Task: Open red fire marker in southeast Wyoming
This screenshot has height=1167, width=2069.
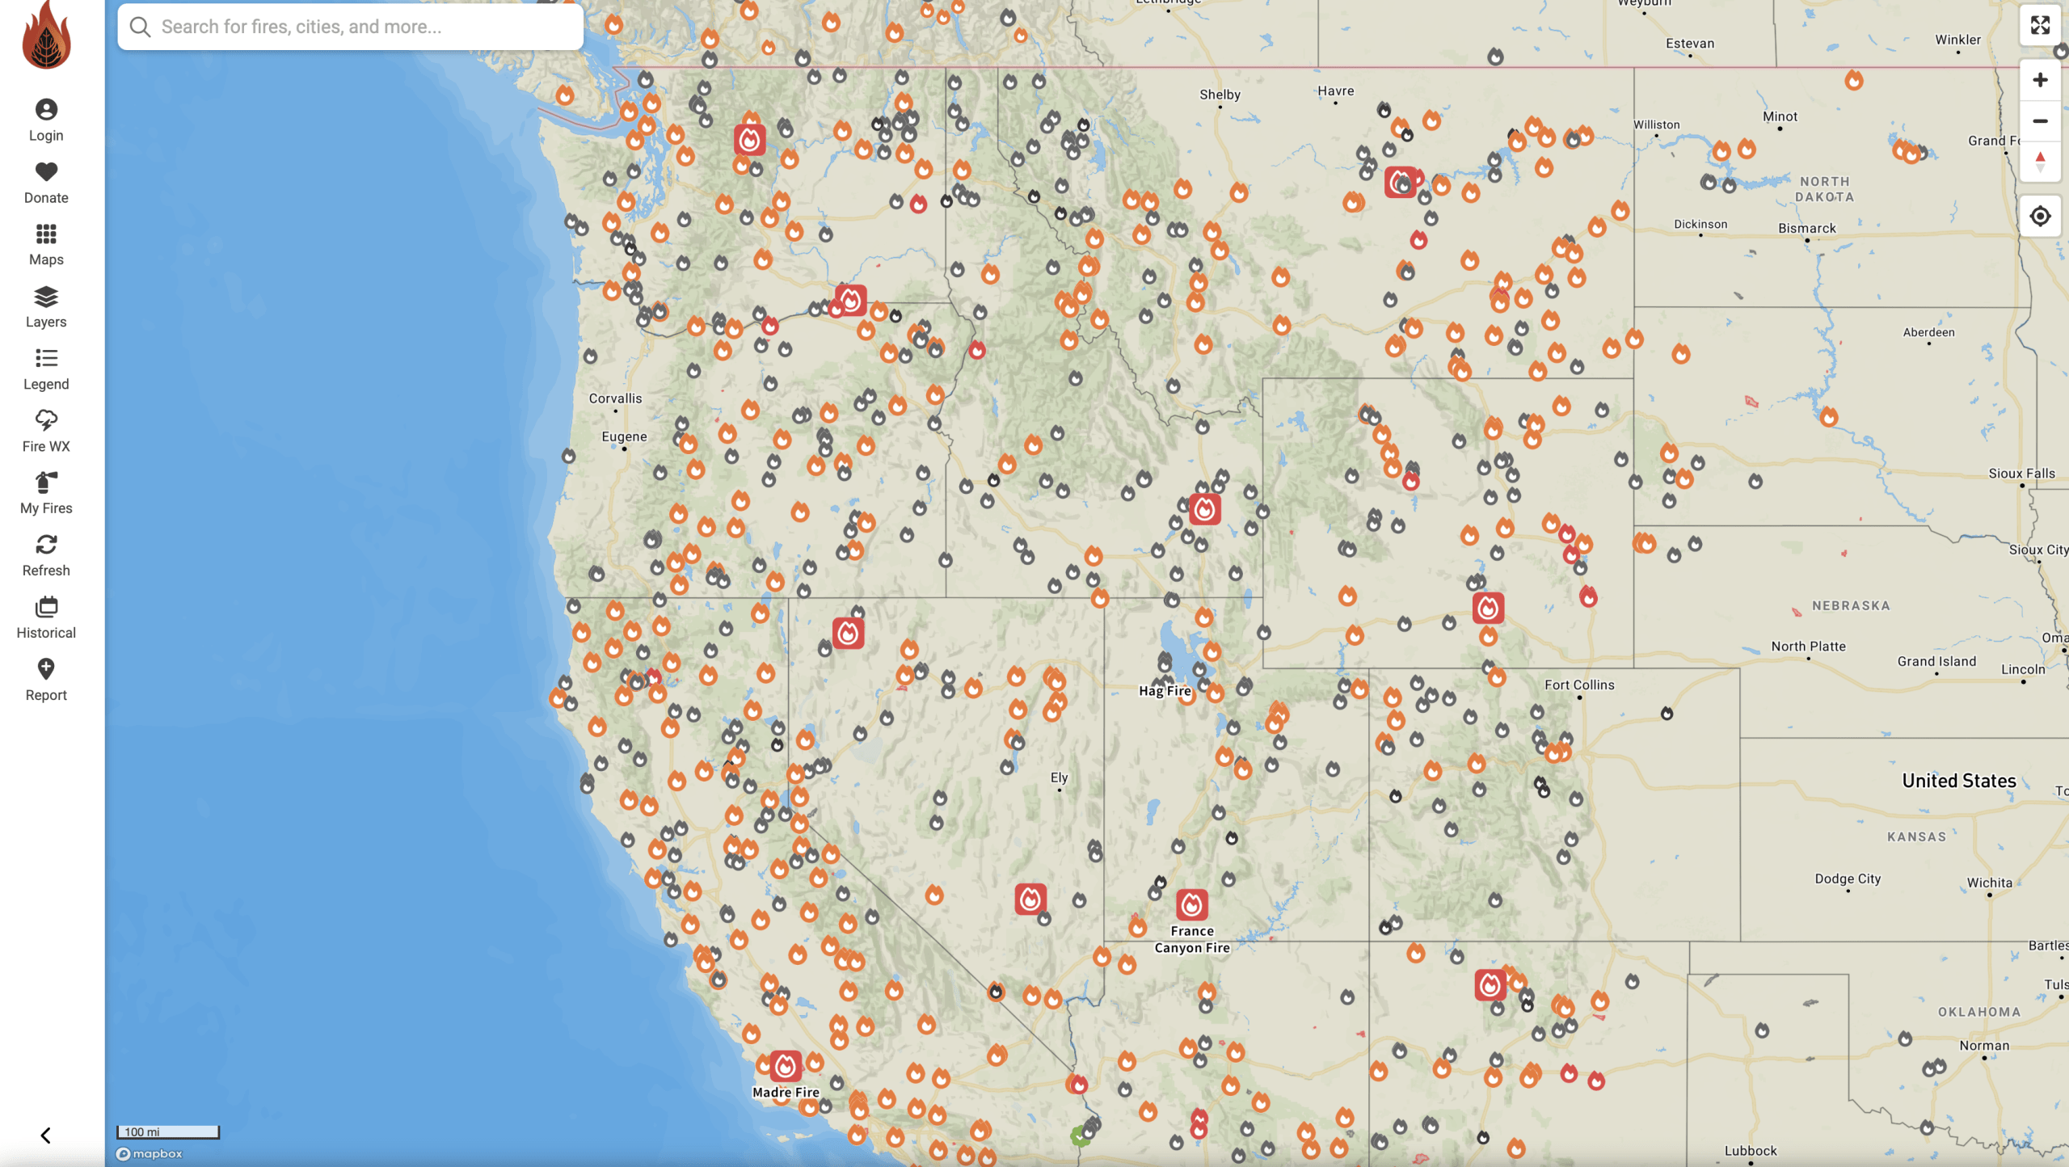Action: [x=1488, y=608]
